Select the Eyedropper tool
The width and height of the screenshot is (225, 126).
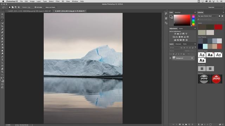click(x=2, y=29)
